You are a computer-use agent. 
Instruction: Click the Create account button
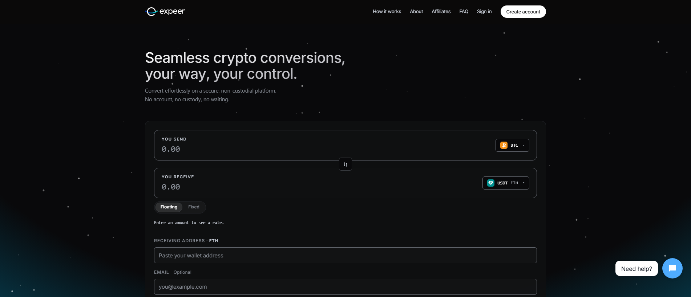tap(523, 12)
